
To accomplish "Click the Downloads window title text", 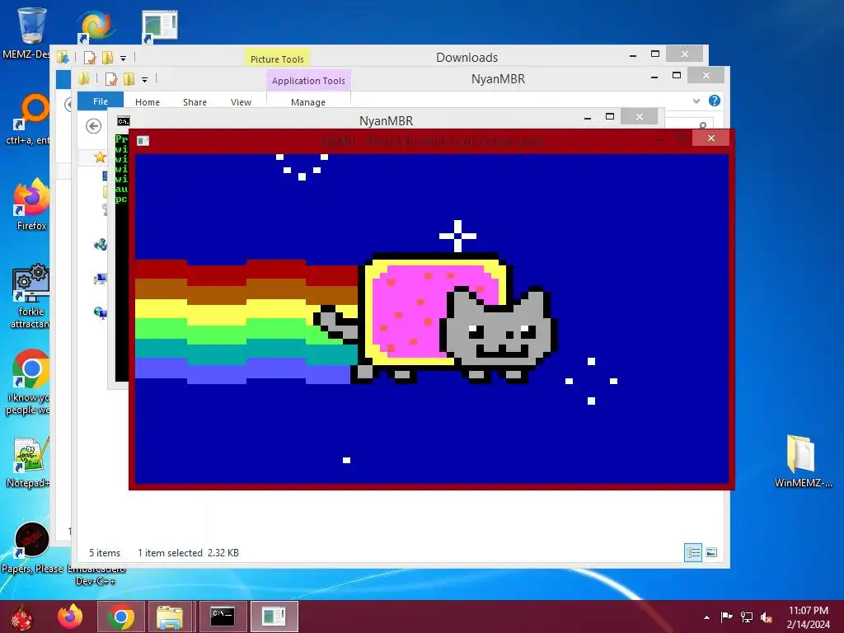I will click(467, 57).
